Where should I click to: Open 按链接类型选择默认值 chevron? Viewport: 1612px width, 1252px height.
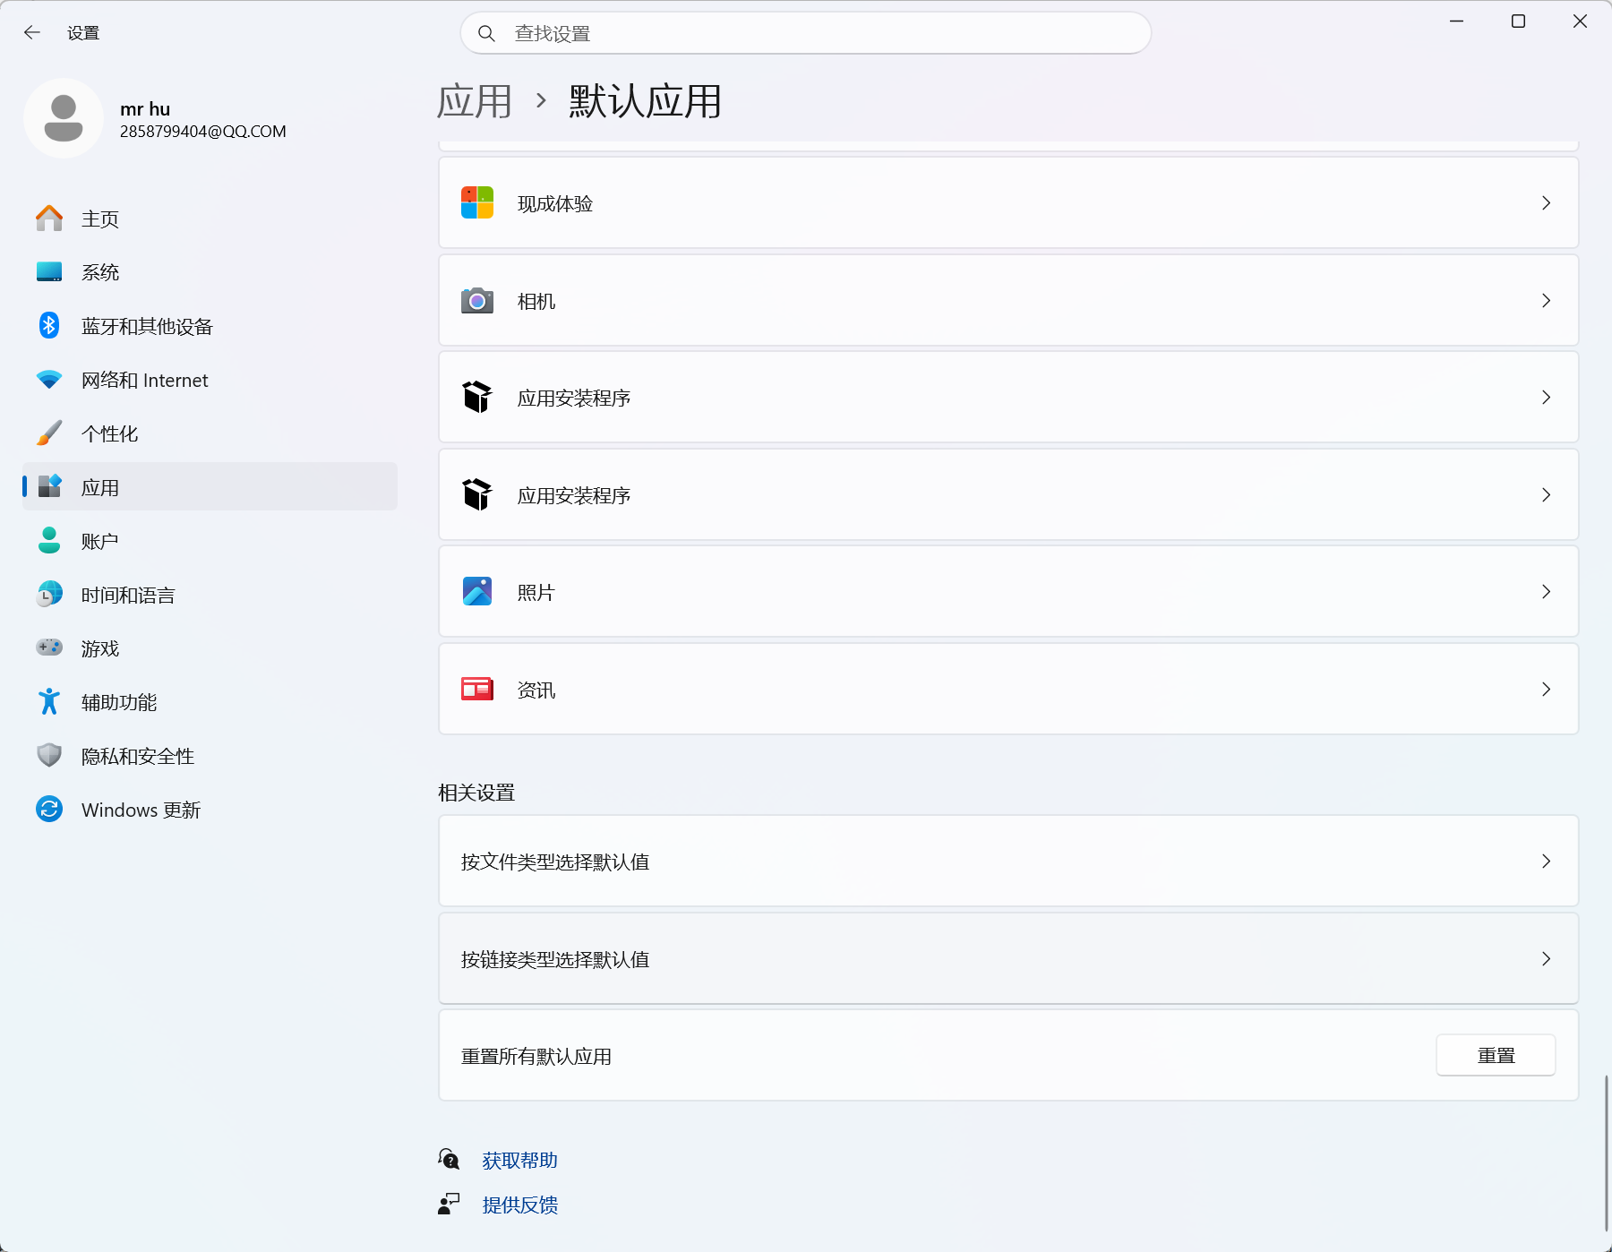[1546, 959]
